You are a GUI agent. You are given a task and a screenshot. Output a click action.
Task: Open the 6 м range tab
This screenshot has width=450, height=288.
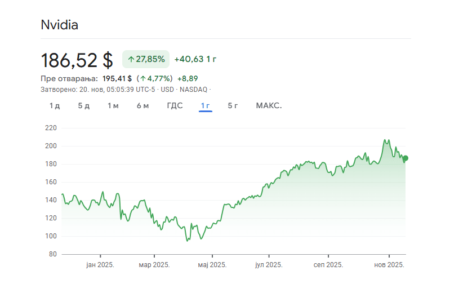click(142, 105)
